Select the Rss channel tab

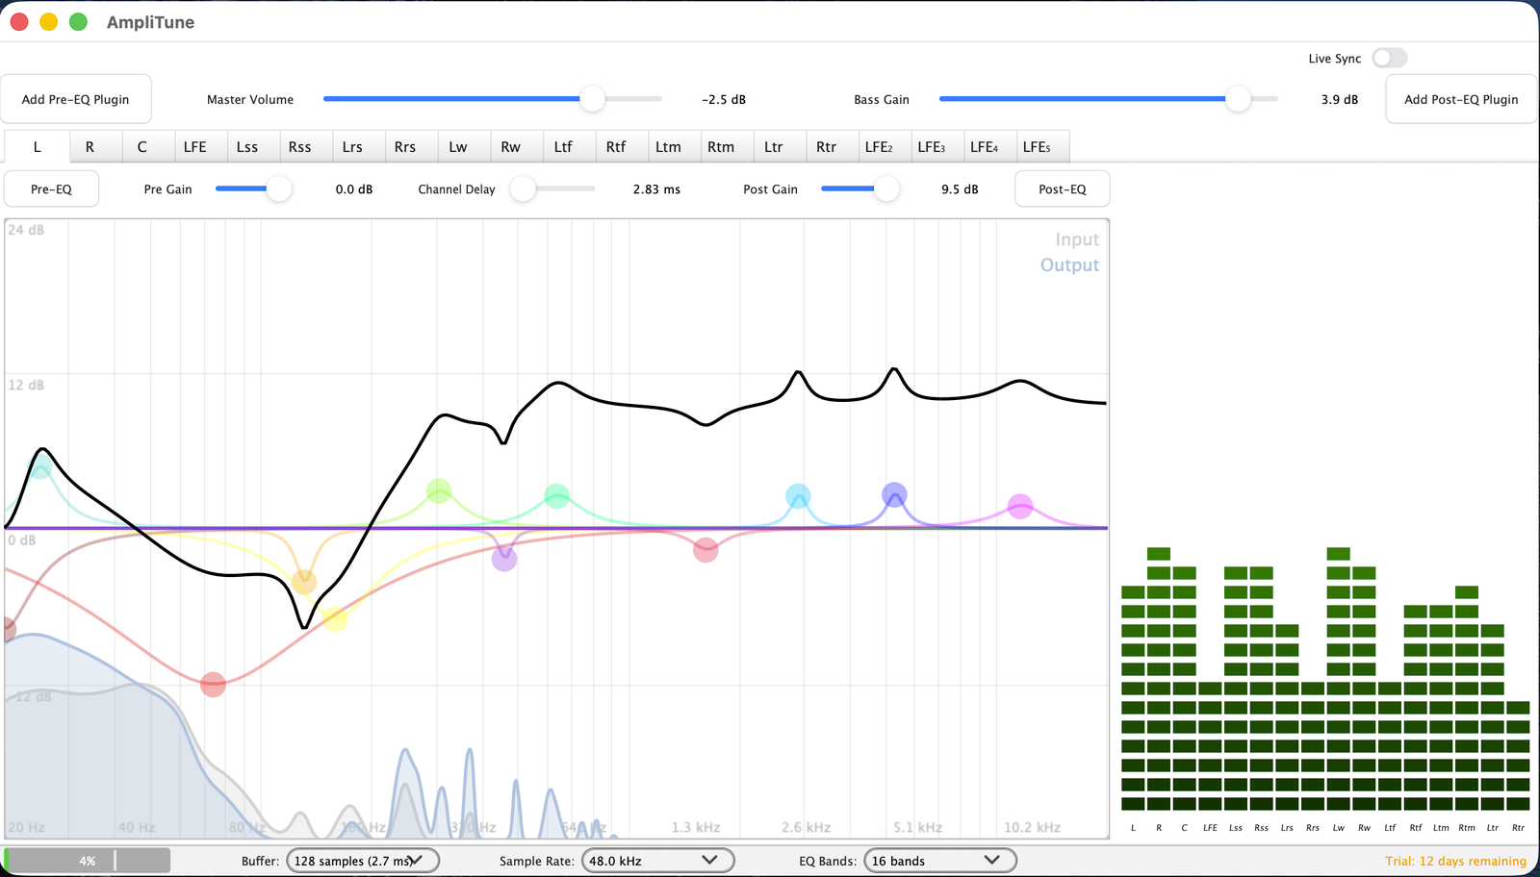[x=299, y=147]
